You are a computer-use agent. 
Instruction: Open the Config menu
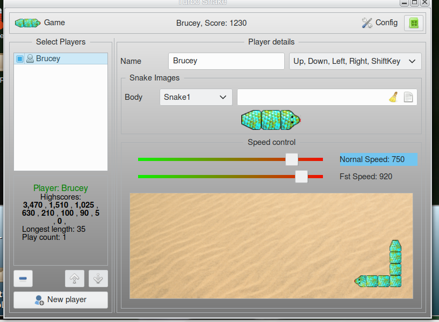tap(386, 23)
